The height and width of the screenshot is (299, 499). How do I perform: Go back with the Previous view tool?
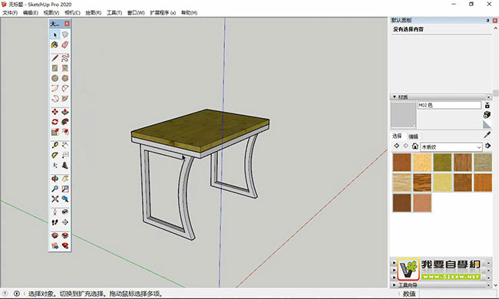(x=65, y=199)
